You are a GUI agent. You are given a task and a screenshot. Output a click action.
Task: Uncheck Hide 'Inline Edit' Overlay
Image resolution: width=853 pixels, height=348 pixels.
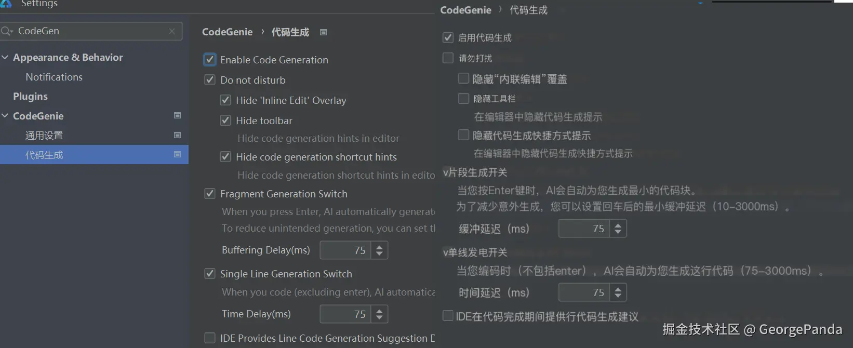click(x=225, y=100)
